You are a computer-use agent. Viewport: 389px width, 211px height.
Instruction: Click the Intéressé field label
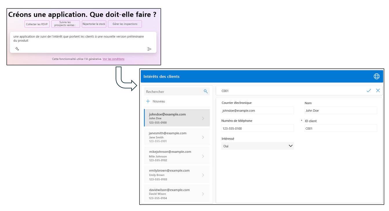[228, 139]
